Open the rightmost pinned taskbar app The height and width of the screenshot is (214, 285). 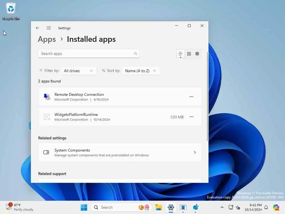[195, 207]
